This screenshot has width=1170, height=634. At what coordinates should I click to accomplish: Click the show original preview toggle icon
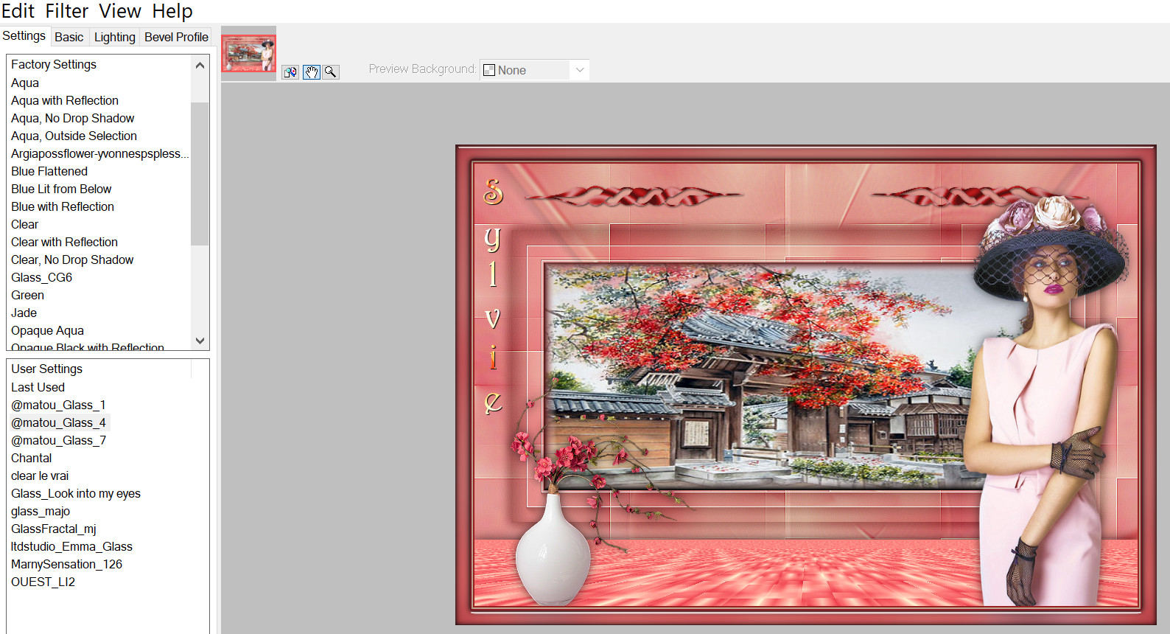290,72
